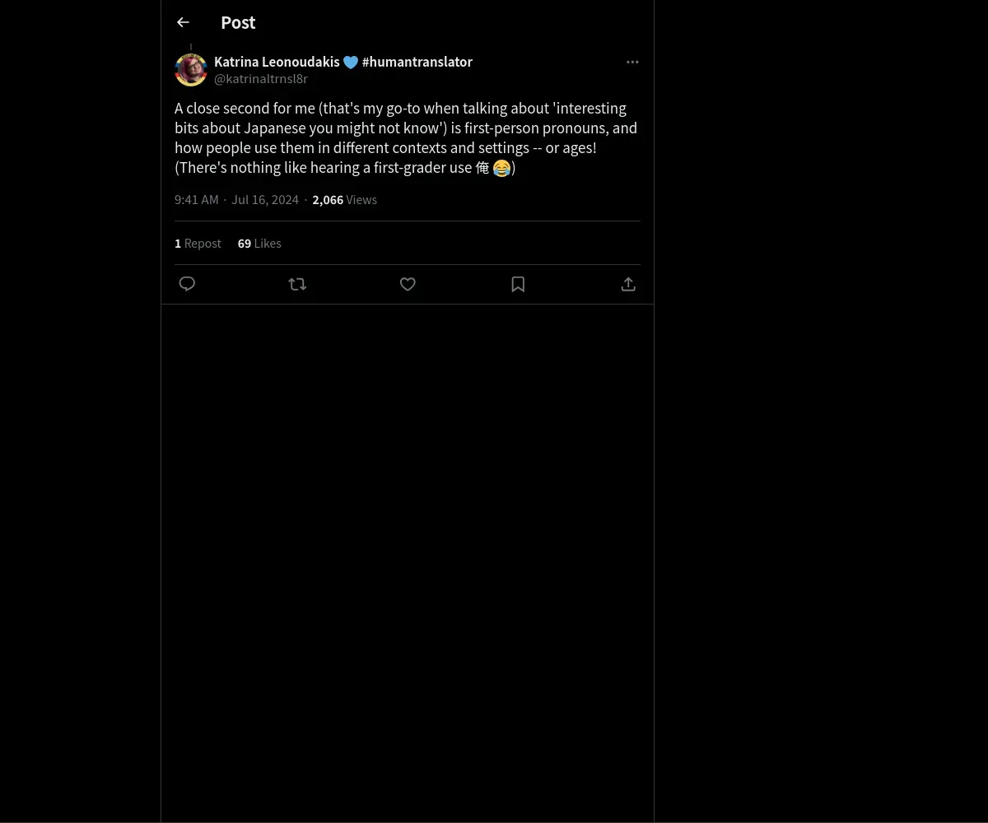Click the Post header title
The image size is (988, 823).
click(x=238, y=22)
